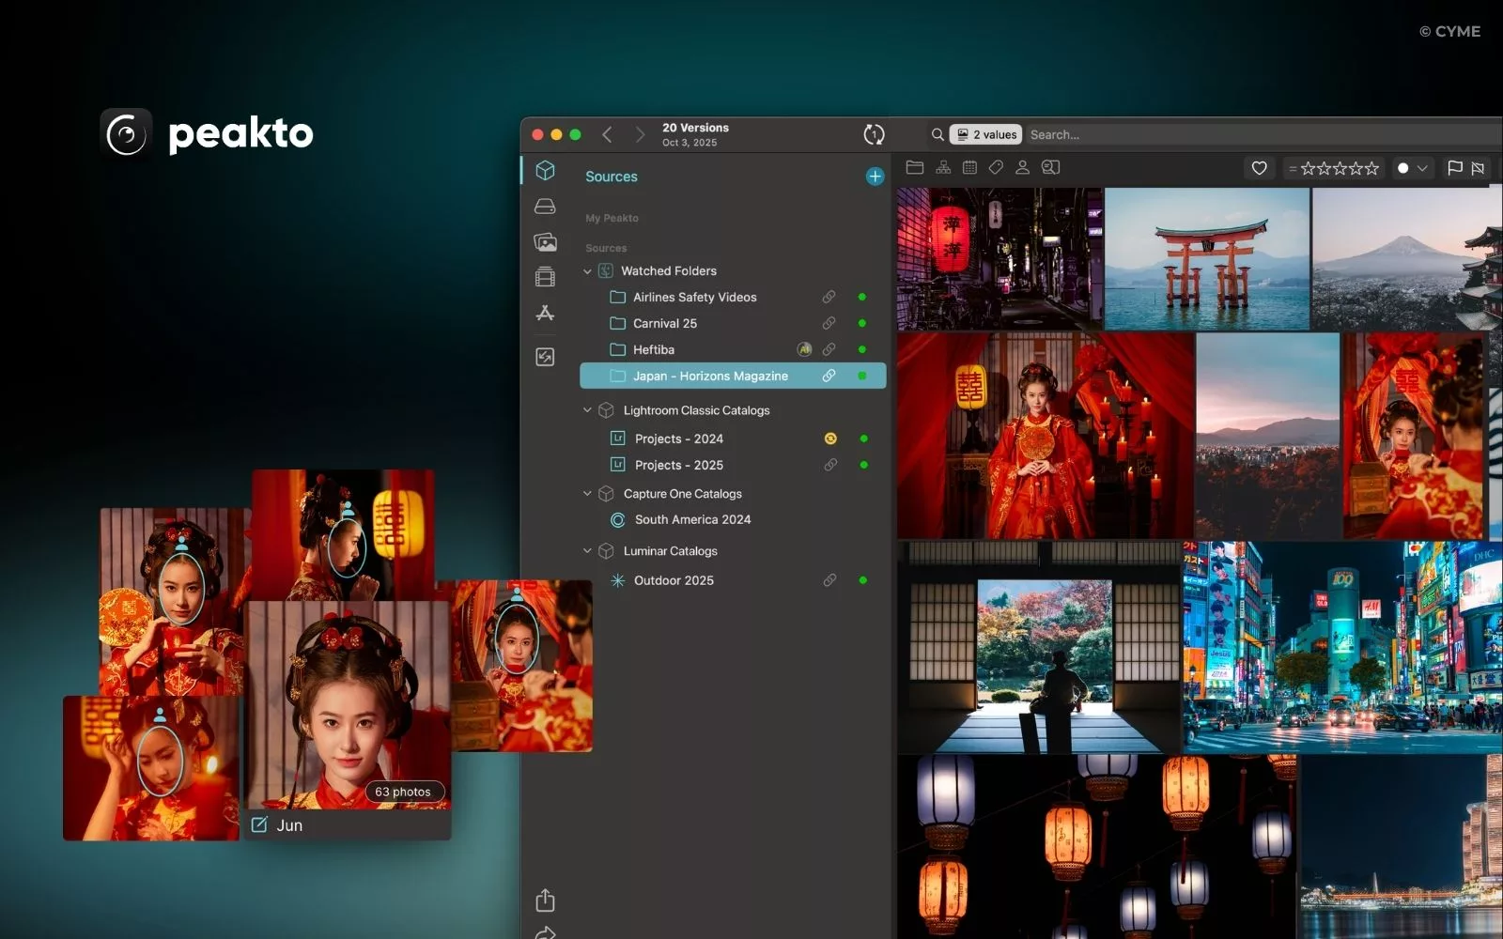Click the star rating filter
Image resolution: width=1503 pixels, height=939 pixels.
(1338, 168)
